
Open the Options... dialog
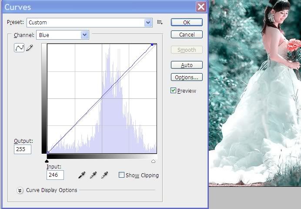[187, 78]
